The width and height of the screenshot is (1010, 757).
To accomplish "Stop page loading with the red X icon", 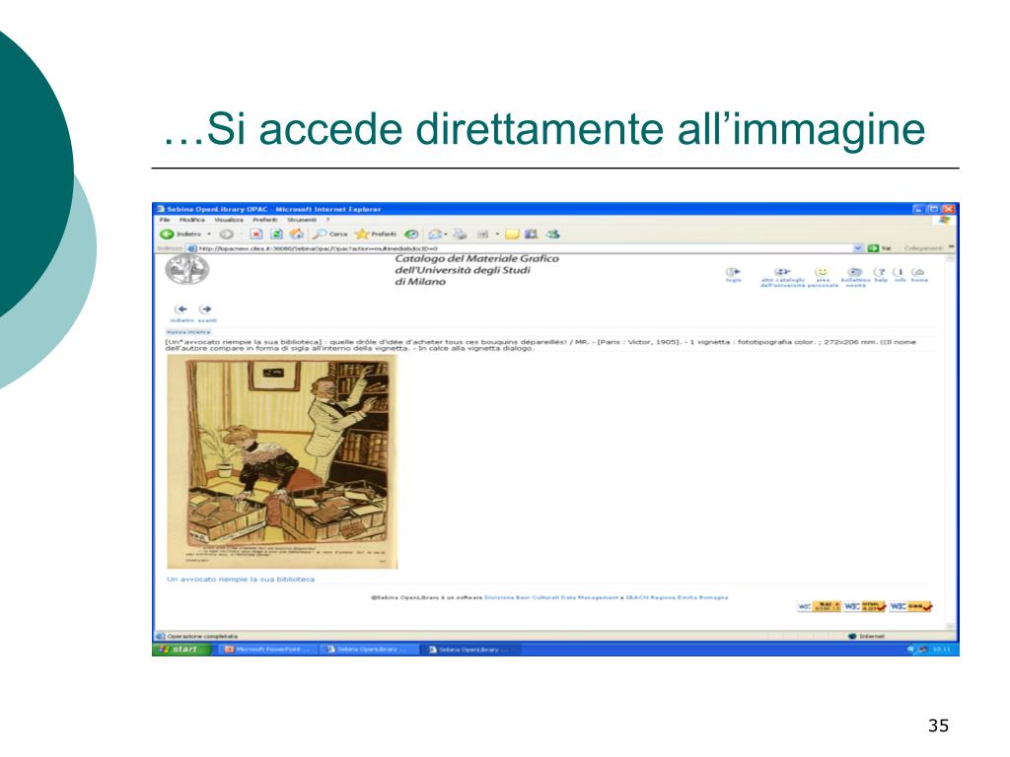I will [256, 235].
